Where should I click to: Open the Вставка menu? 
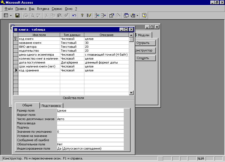coord(43,9)
